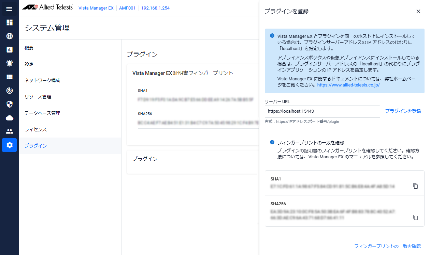
Task: Click the プラグインを登録 button beside URL field
Action: tap(403, 111)
